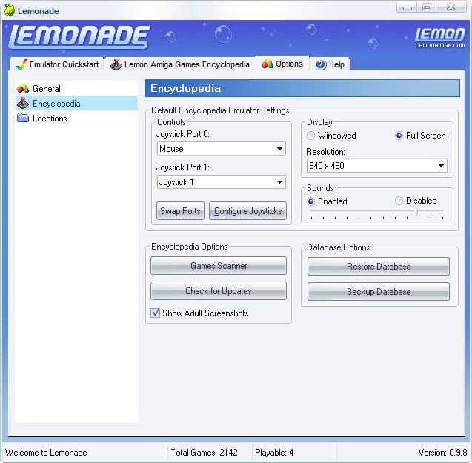Toggle Show Adult Screenshots checkbox
This screenshot has width=472, height=463.
pos(156,313)
